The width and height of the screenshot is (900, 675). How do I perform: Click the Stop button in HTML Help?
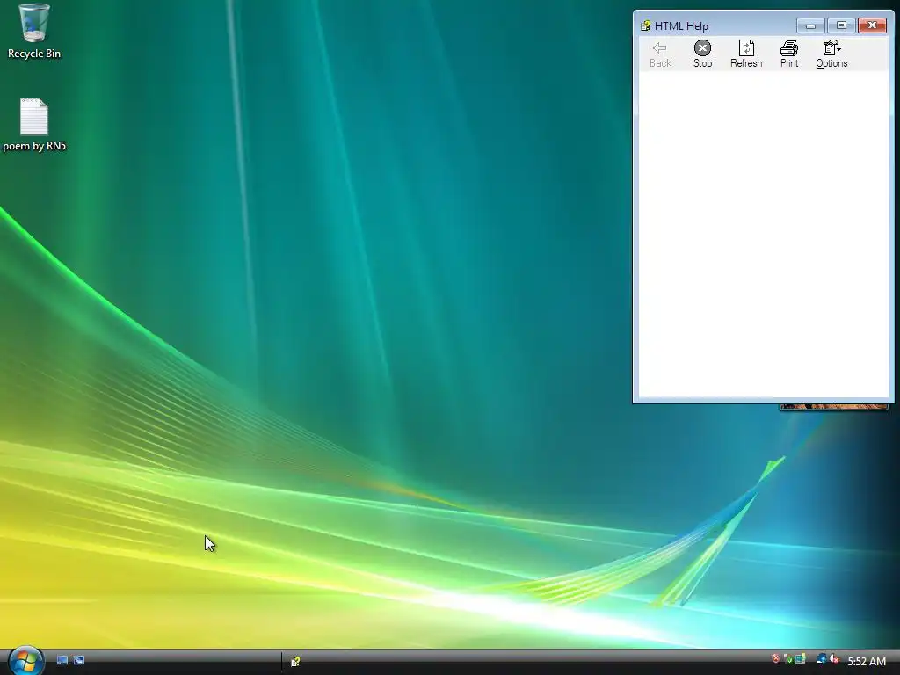click(702, 54)
